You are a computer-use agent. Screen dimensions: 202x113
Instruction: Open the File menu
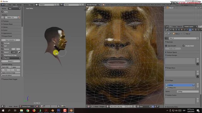click(10, 5)
